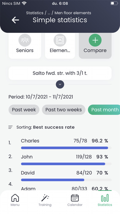Open the Salto fwd. str. element selector
This screenshot has width=120, height=214.
60,73
